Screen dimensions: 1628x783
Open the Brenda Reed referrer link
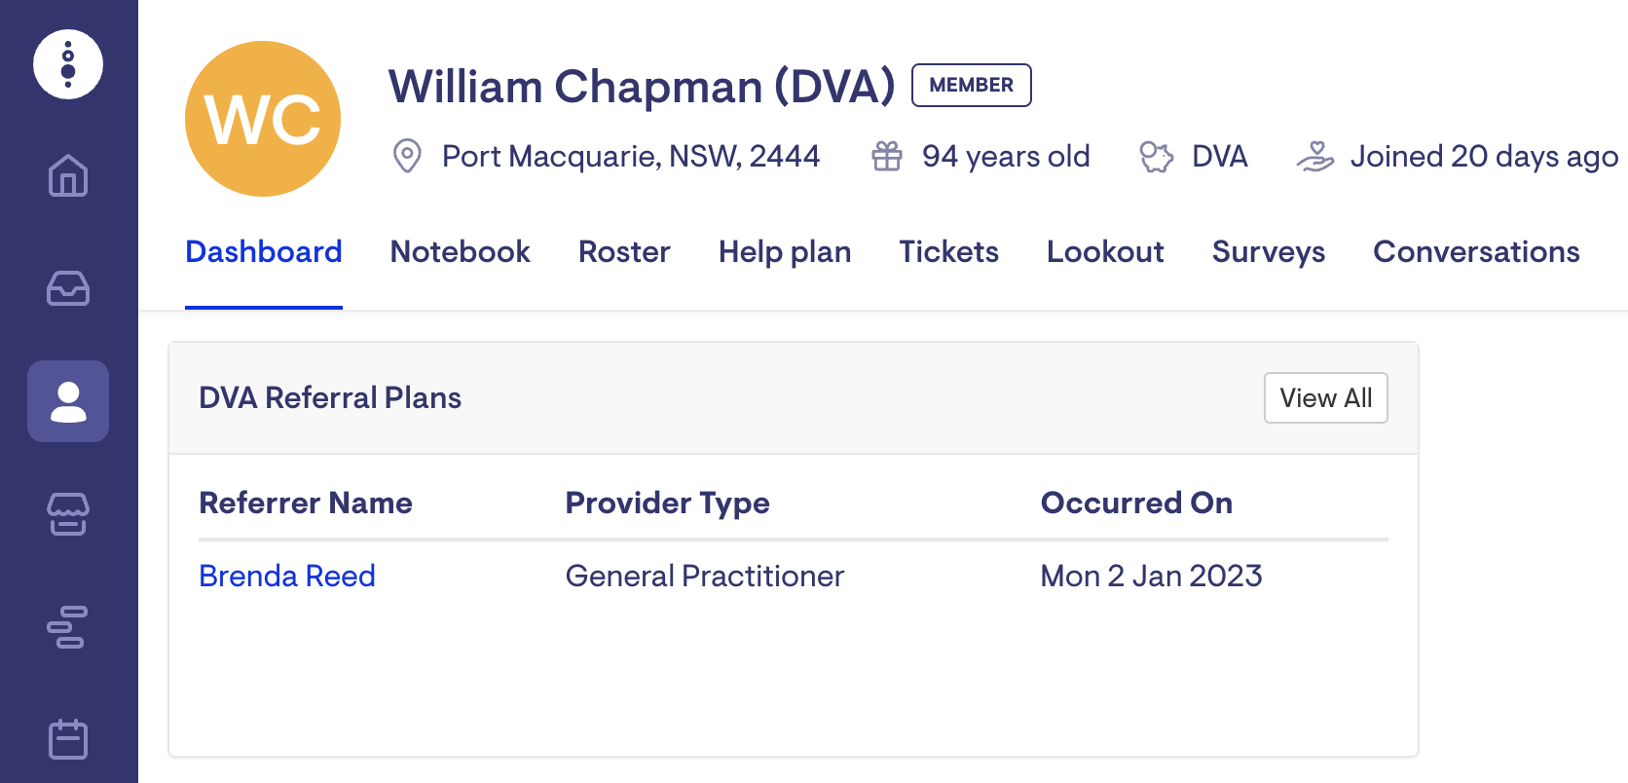coord(287,576)
